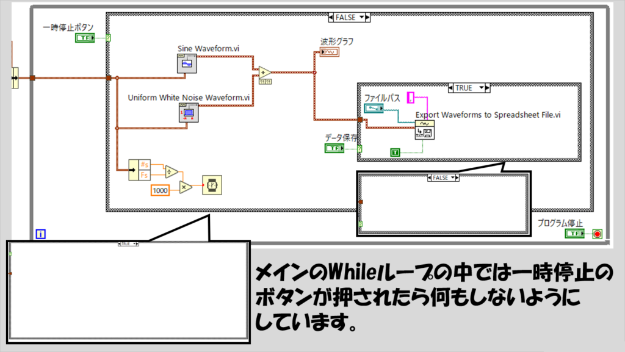Viewport: 625px width, 352px height.
Task: Click the Sine Waveform.vi node icon
Action: click(186, 63)
